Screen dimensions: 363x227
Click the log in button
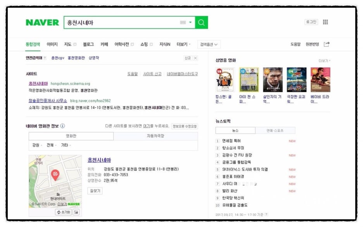pos(311,22)
